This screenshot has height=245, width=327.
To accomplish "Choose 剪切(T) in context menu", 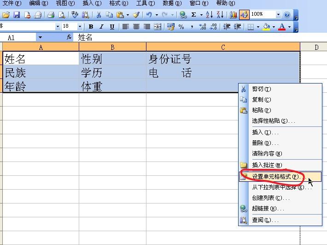I will point(280,89).
